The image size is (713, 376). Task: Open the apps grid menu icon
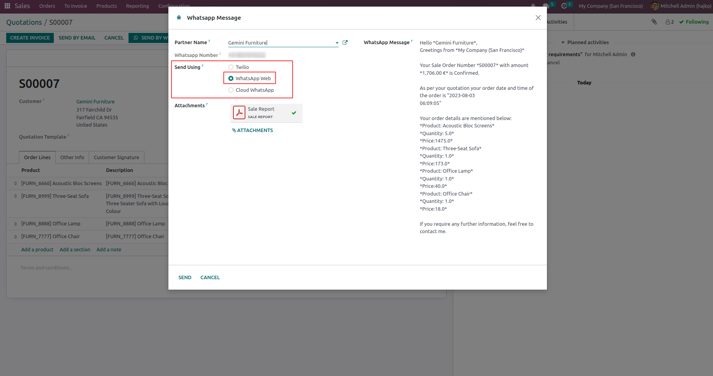[x=7, y=6]
